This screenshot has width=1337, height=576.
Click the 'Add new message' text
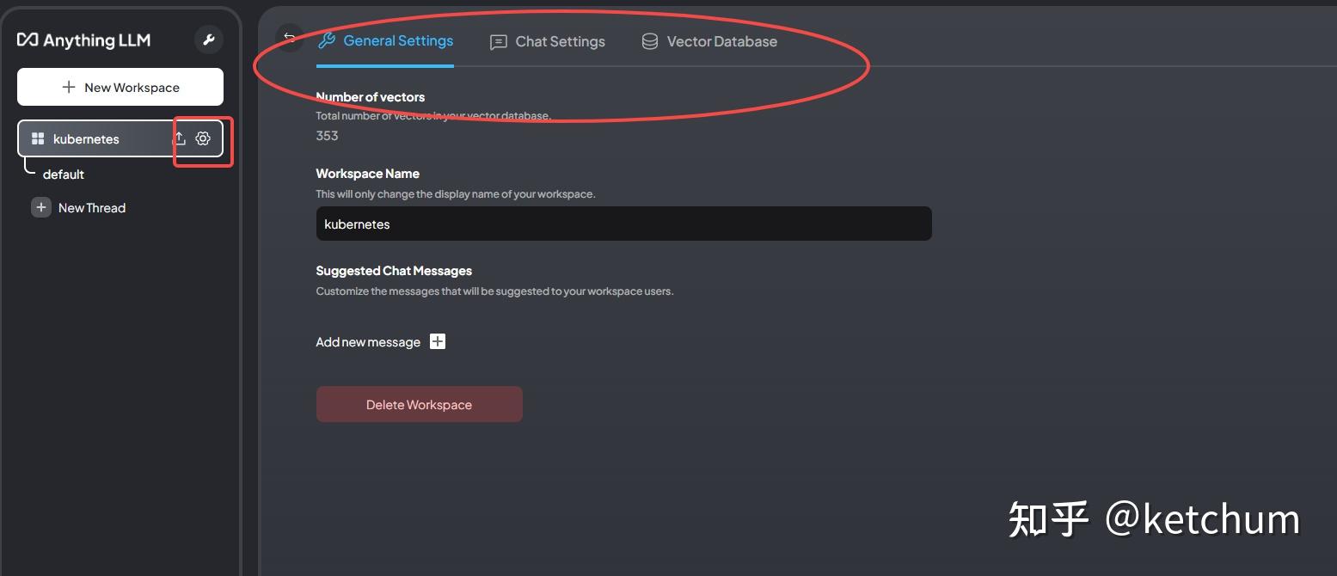coord(368,342)
